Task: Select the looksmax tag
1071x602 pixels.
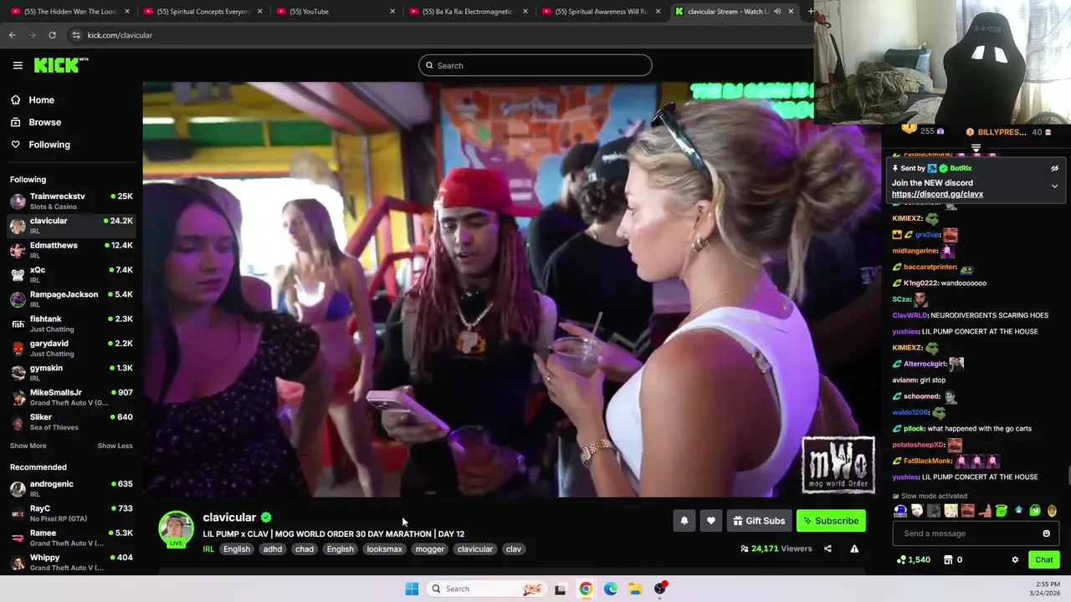Action: click(x=385, y=549)
